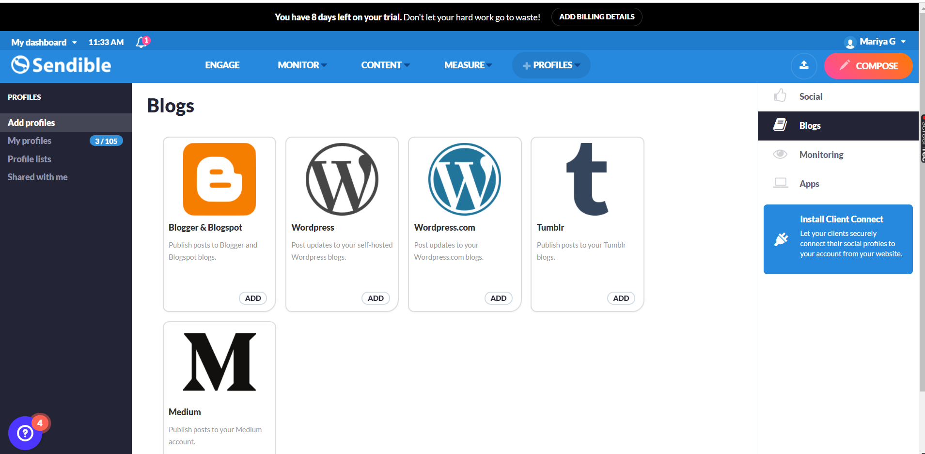
Task: Click the compose pencil icon
Action: [845, 64]
